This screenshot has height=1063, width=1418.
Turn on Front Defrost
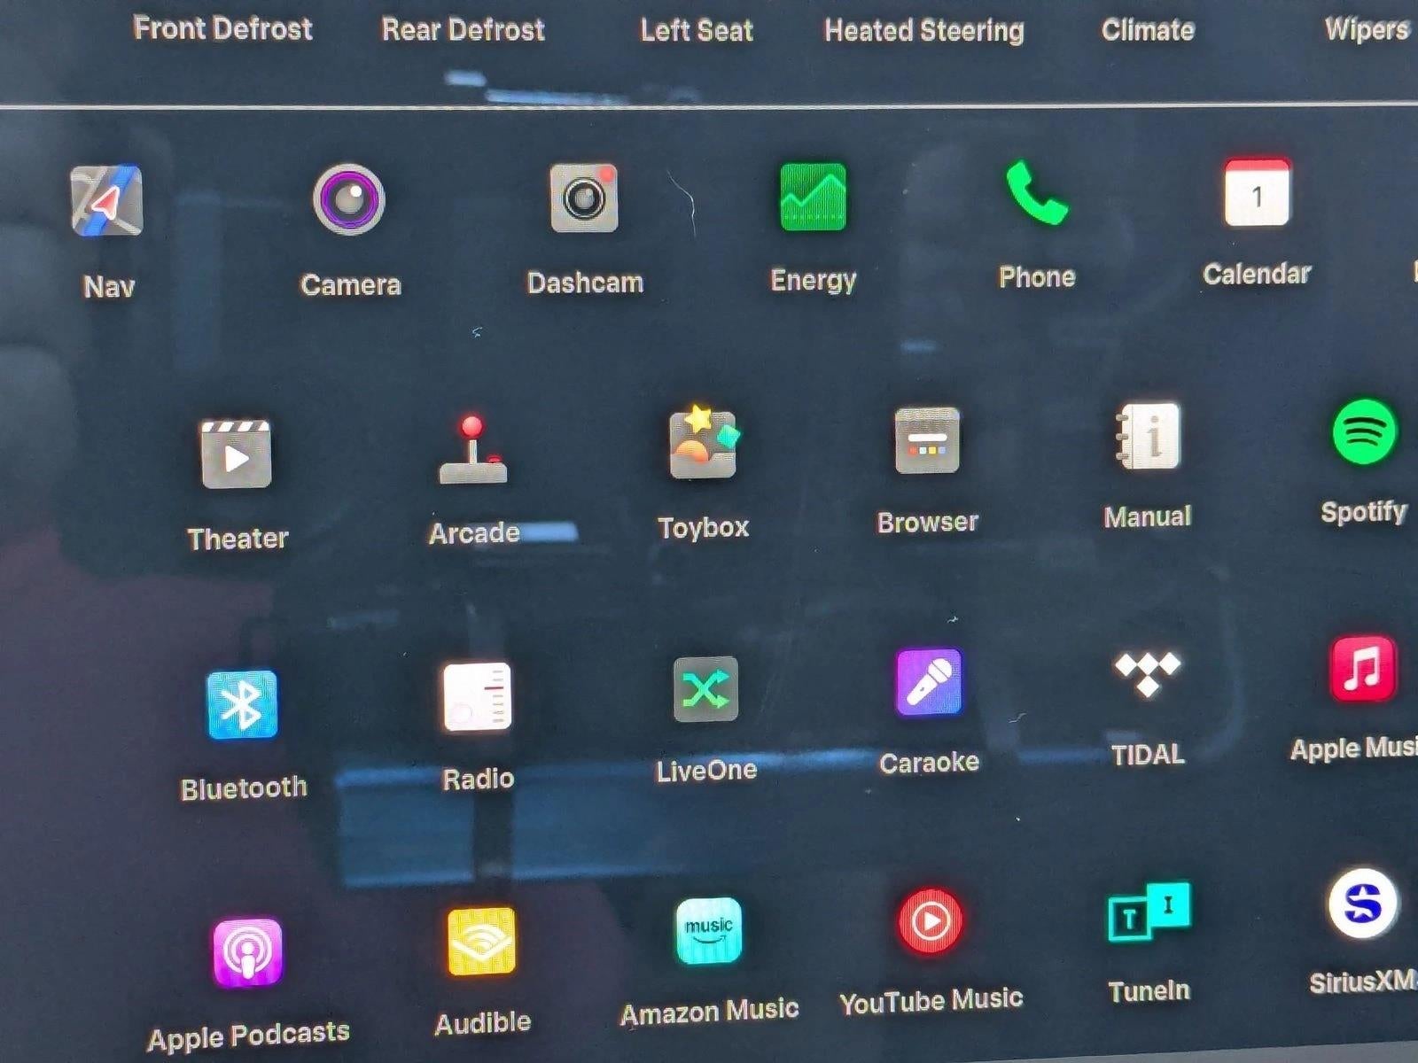pos(223,28)
